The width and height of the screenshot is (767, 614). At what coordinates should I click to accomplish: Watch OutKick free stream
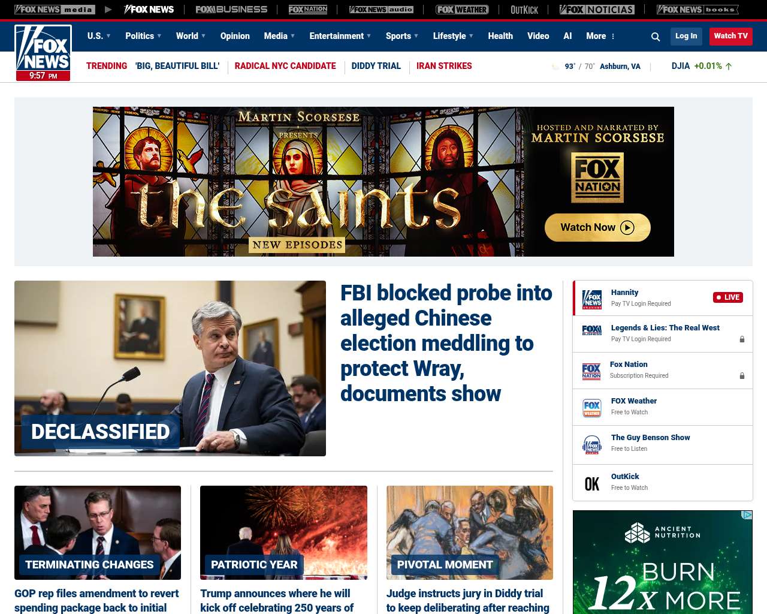point(663,483)
